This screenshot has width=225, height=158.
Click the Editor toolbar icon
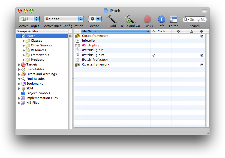[x=173, y=19]
